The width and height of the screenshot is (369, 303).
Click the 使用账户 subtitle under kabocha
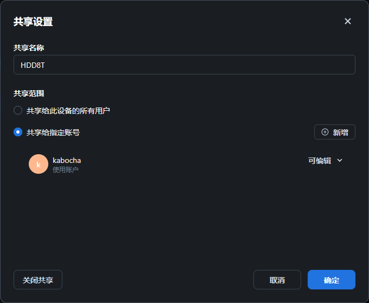pyautogui.click(x=66, y=169)
